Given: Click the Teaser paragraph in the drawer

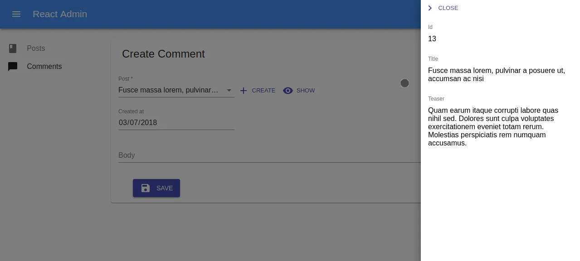Looking at the screenshot, I should point(493,127).
